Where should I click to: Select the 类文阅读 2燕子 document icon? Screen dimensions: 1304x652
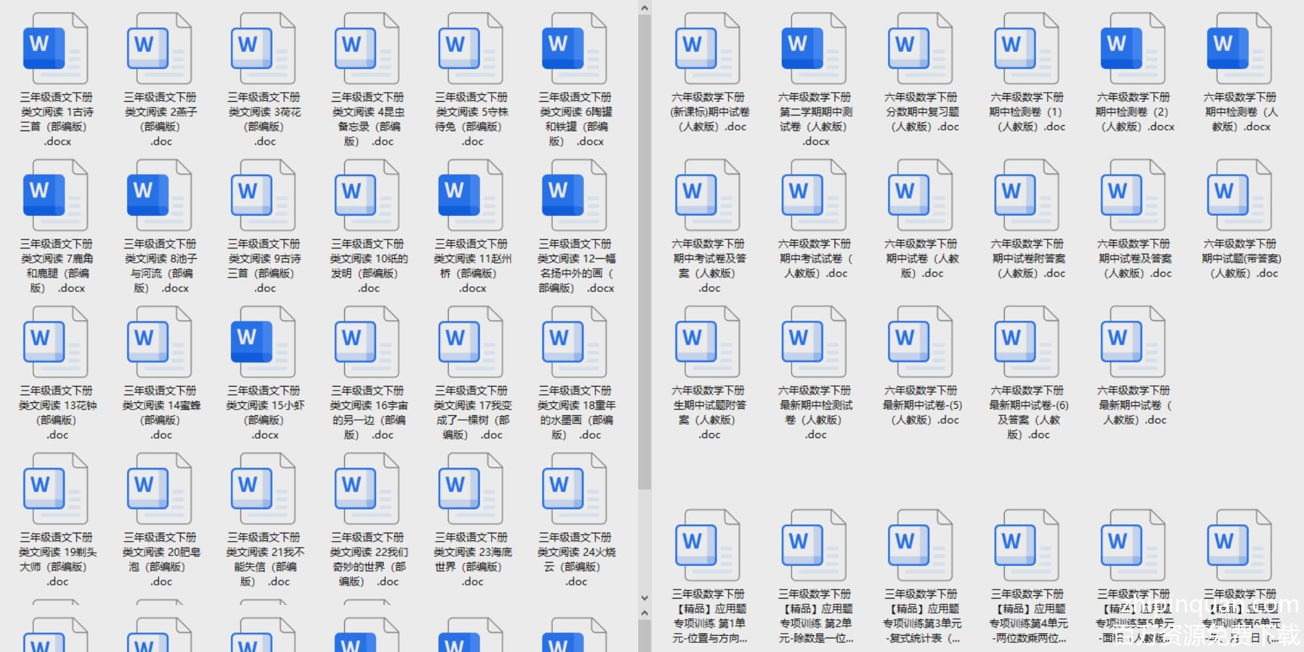tap(159, 49)
